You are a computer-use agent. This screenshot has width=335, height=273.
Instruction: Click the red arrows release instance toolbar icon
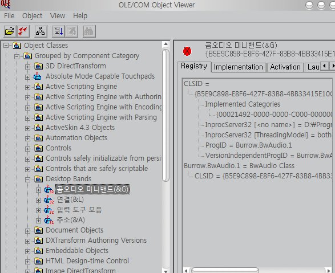click(23, 31)
